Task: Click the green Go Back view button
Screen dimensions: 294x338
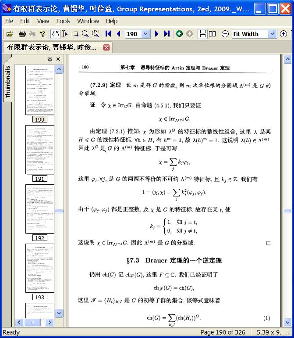Action: click(x=179, y=34)
